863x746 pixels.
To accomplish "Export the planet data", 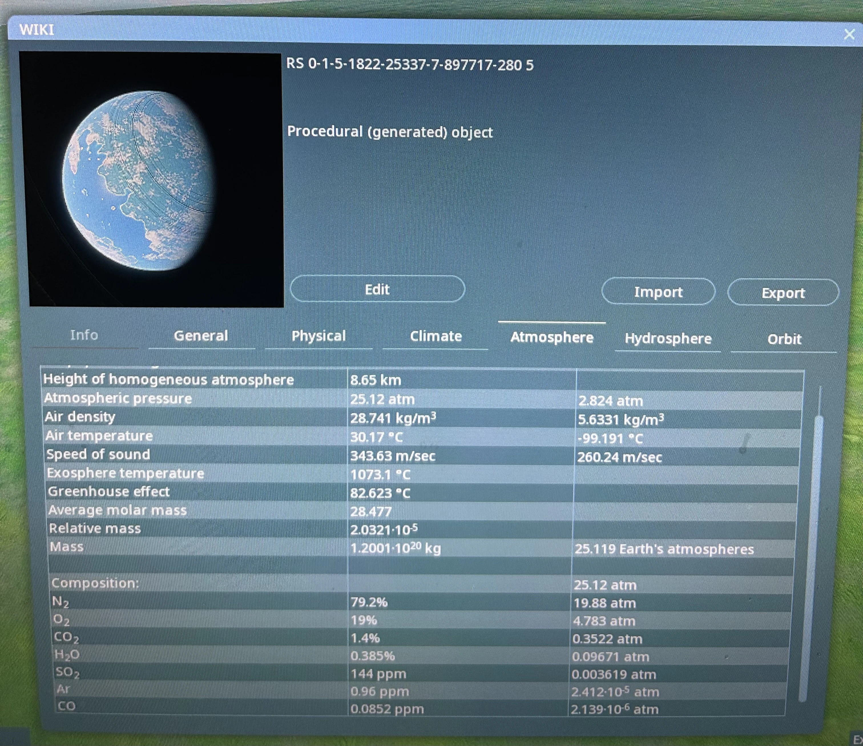I will pyautogui.click(x=783, y=293).
